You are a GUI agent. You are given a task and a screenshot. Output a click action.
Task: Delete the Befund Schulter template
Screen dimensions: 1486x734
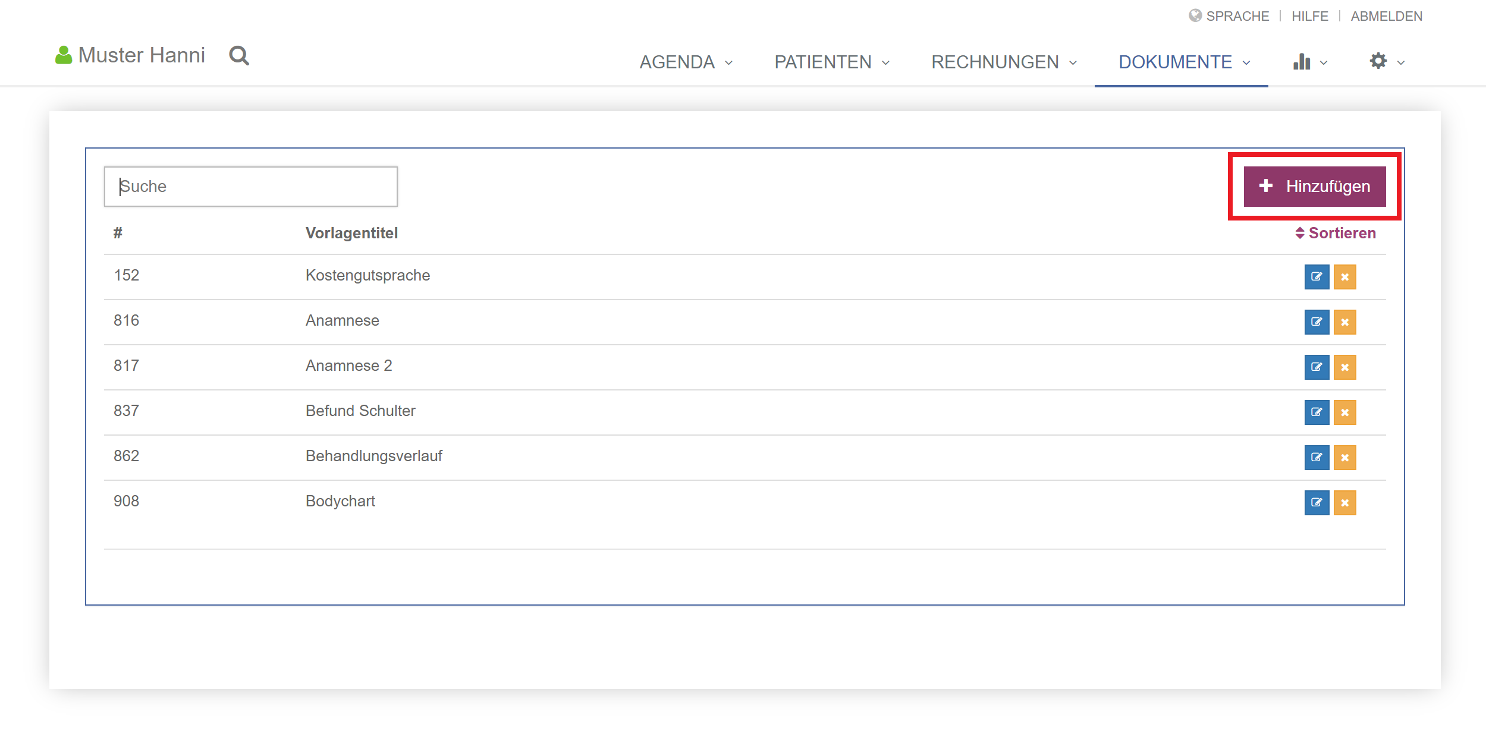pos(1345,412)
